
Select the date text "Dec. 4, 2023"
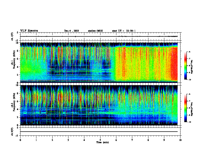point(72,31)
